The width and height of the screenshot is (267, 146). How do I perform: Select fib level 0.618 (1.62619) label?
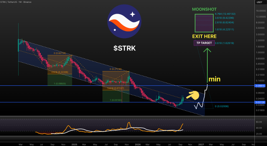(224, 43)
